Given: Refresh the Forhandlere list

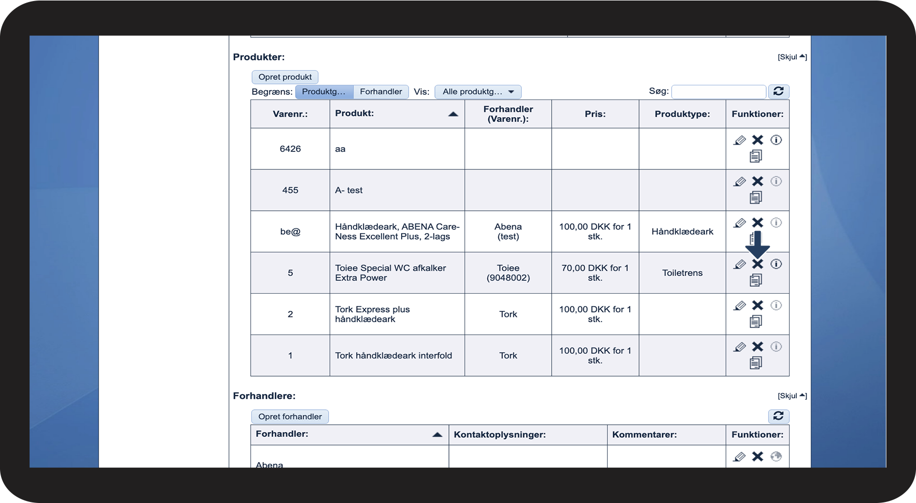Looking at the screenshot, I should (x=779, y=416).
